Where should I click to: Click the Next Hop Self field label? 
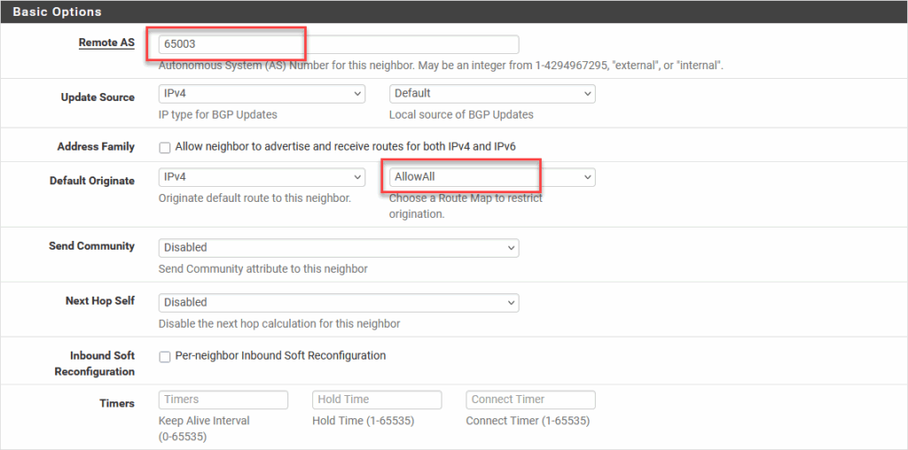[100, 301]
